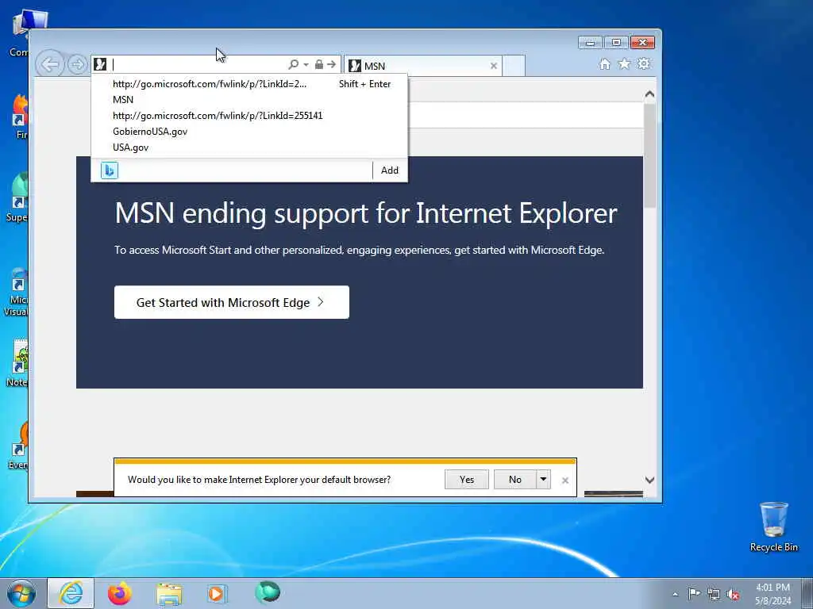Click the muted volume tray icon
Screen dimensions: 813x609
[x=733, y=594]
